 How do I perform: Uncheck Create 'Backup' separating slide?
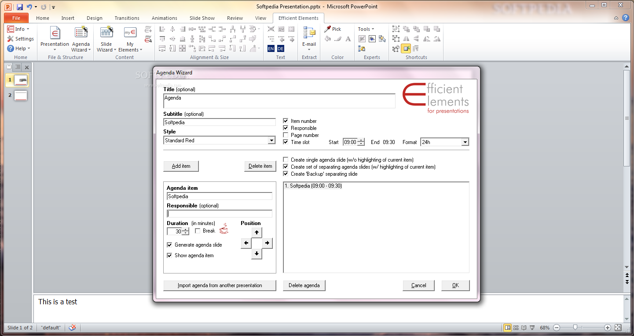coord(286,174)
